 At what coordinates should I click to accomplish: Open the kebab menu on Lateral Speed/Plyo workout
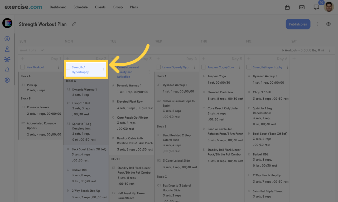[194, 67]
